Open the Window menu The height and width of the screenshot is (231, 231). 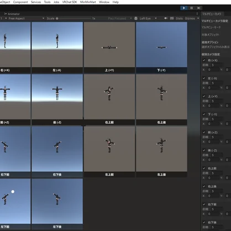(104, 2)
